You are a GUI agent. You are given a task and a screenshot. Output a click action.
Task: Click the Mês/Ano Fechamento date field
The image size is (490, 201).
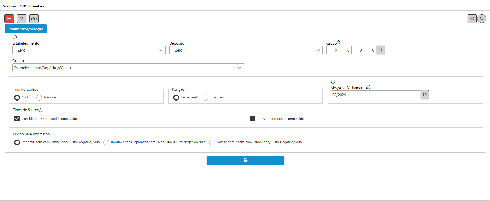[375, 95]
